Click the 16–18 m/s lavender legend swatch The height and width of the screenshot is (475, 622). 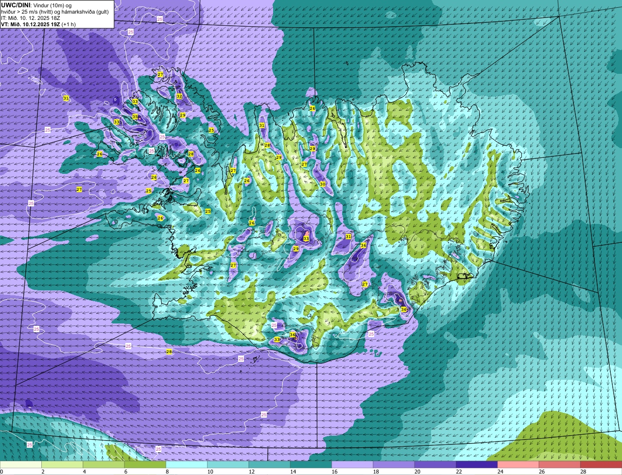pos(353,465)
